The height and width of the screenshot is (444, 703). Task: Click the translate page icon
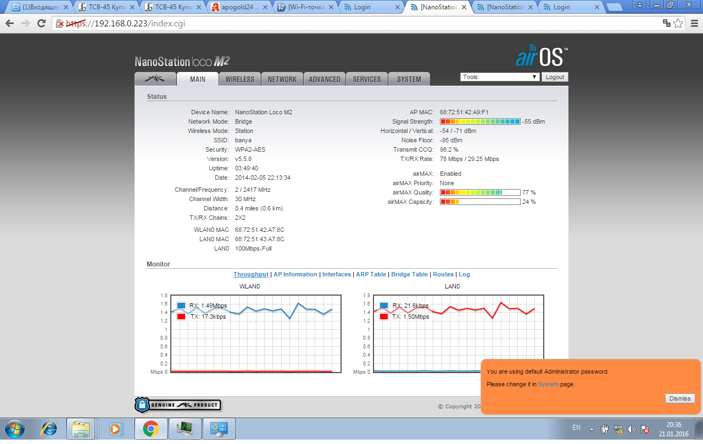666,23
